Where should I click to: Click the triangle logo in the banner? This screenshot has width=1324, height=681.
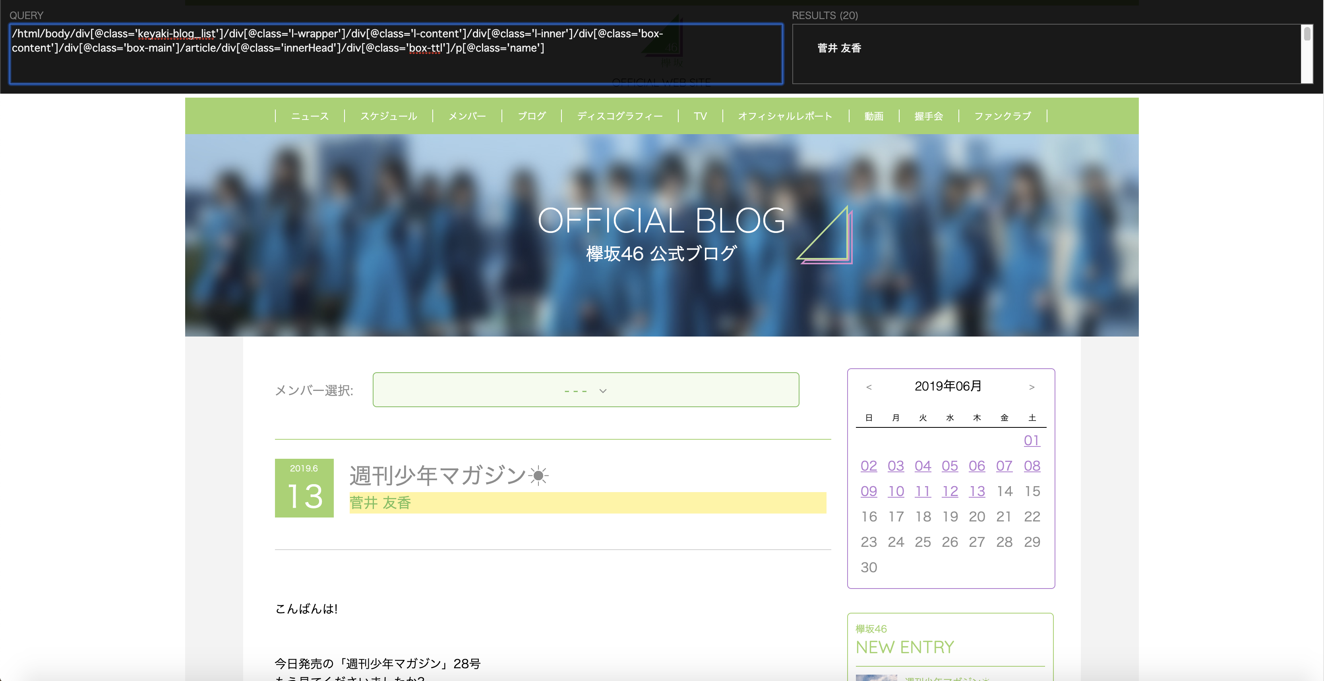coord(825,235)
